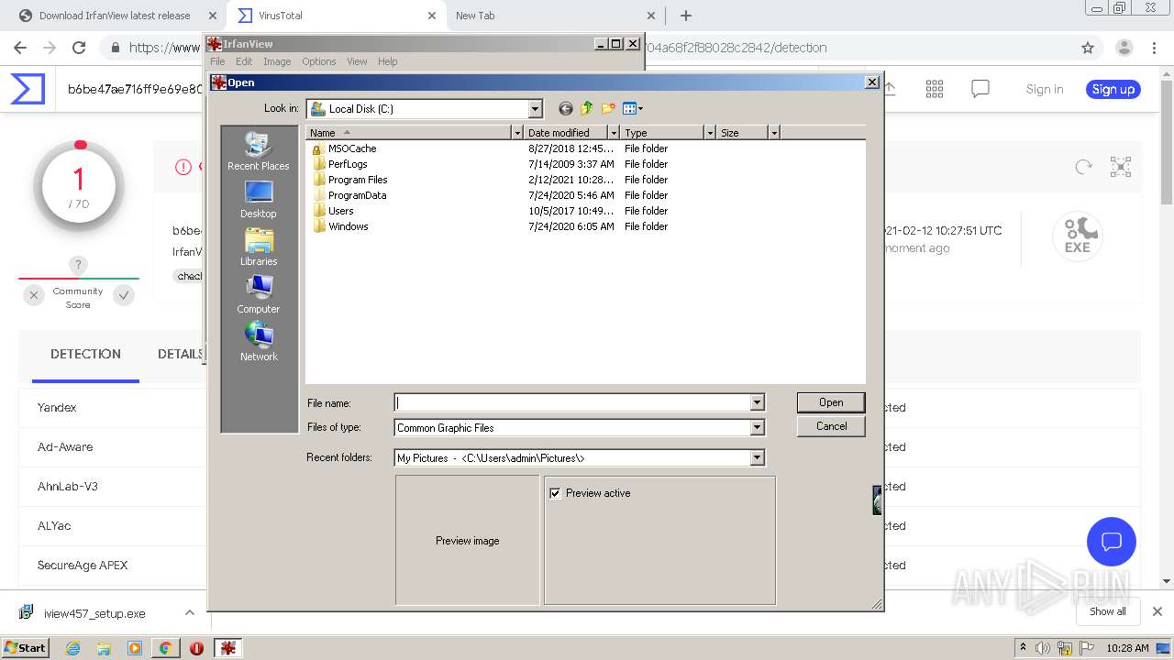Select the MSOCache folder
This screenshot has height=660, width=1174.
click(352, 148)
